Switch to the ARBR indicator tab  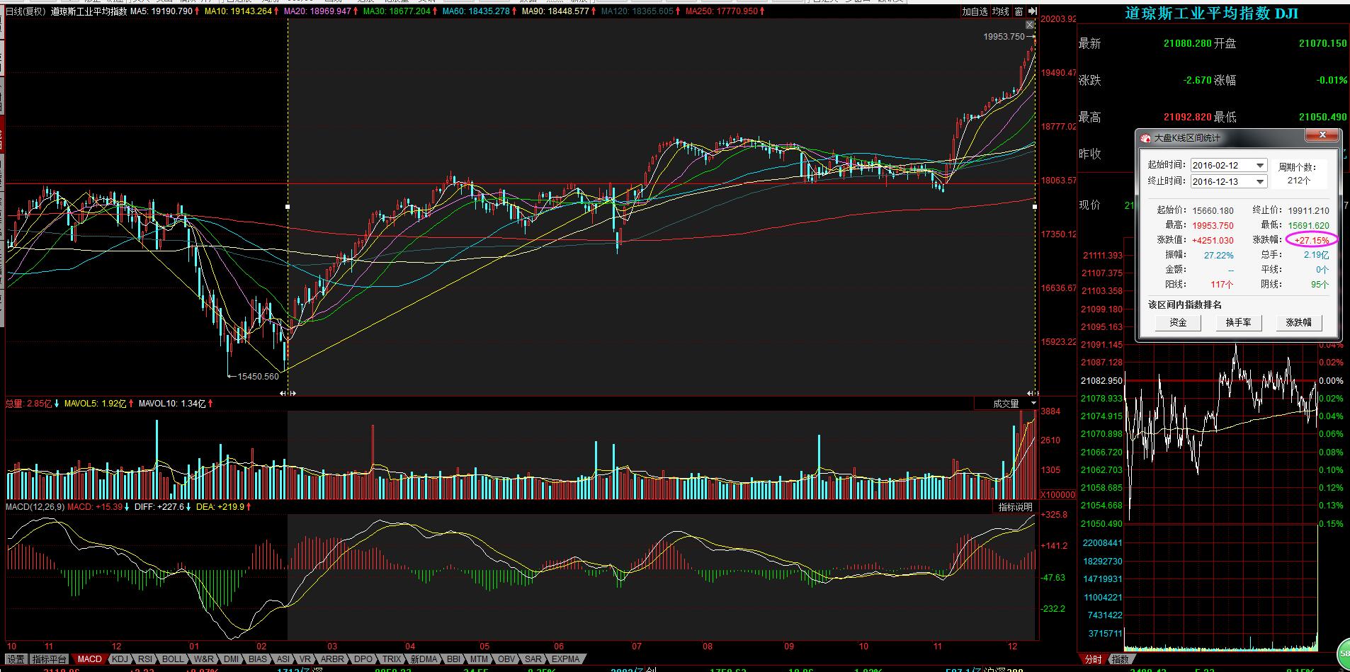[333, 659]
